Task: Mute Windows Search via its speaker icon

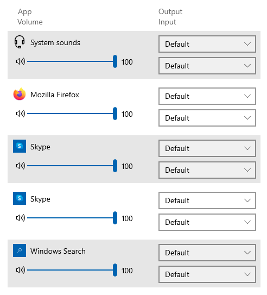Action: [x=21, y=270]
